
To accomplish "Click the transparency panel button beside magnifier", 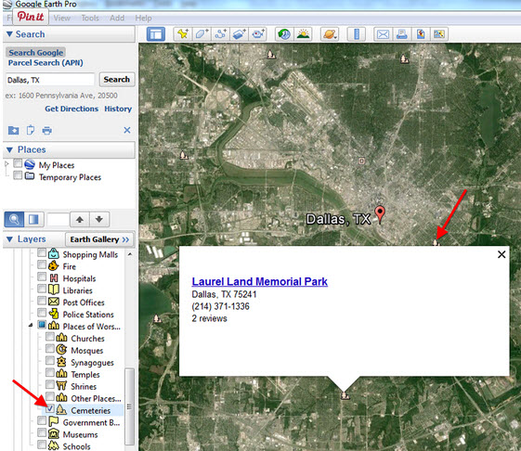I will tap(33, 220).
